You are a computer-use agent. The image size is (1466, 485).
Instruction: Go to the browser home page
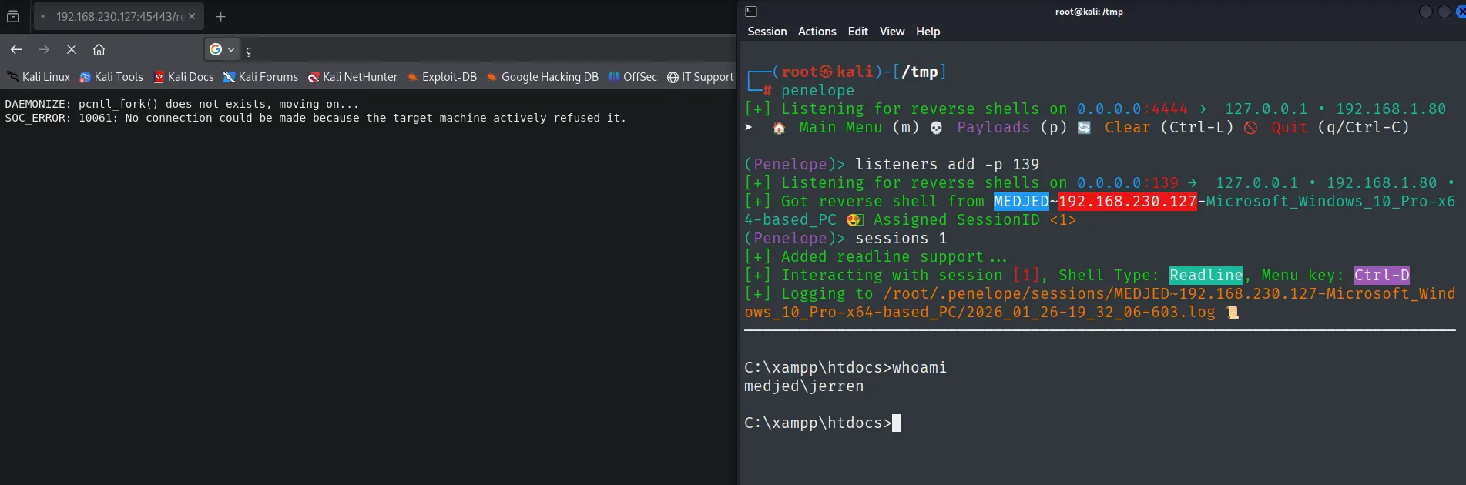pyautogui.click(x=99, y=49)
